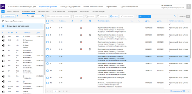Click Редактировать button
The height and width of the screenshot is (94, 192).
tap(127, 16)
